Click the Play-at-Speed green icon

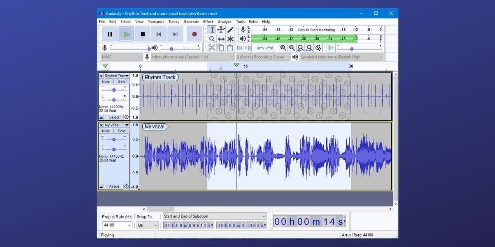pyautogui.click(x=331, y=48)
